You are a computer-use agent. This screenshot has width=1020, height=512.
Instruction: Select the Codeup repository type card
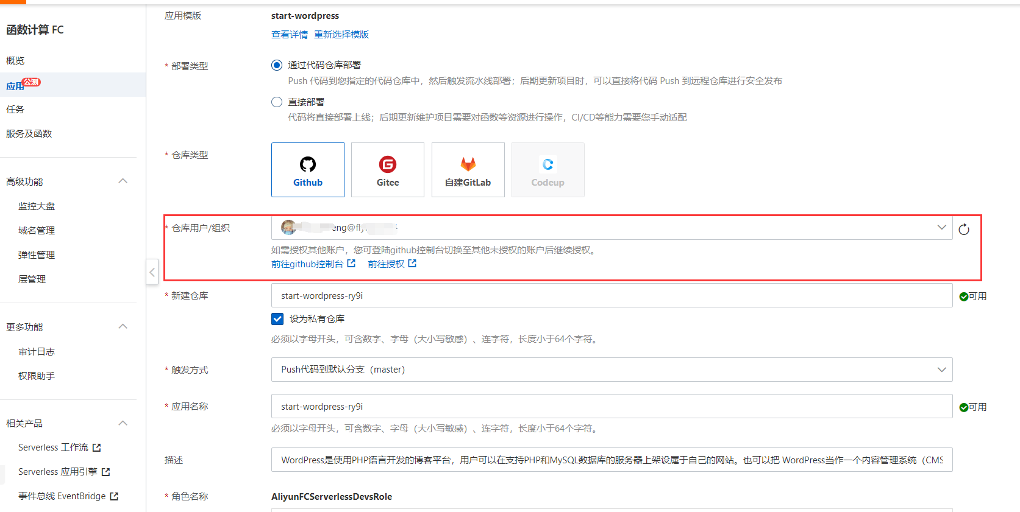click(x=548, y=170)
